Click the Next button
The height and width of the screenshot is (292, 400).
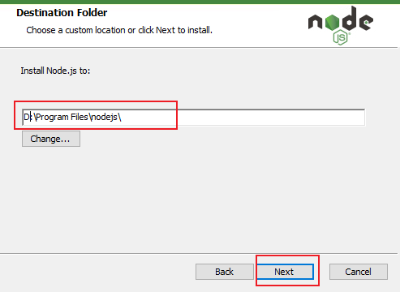(286, 272)
